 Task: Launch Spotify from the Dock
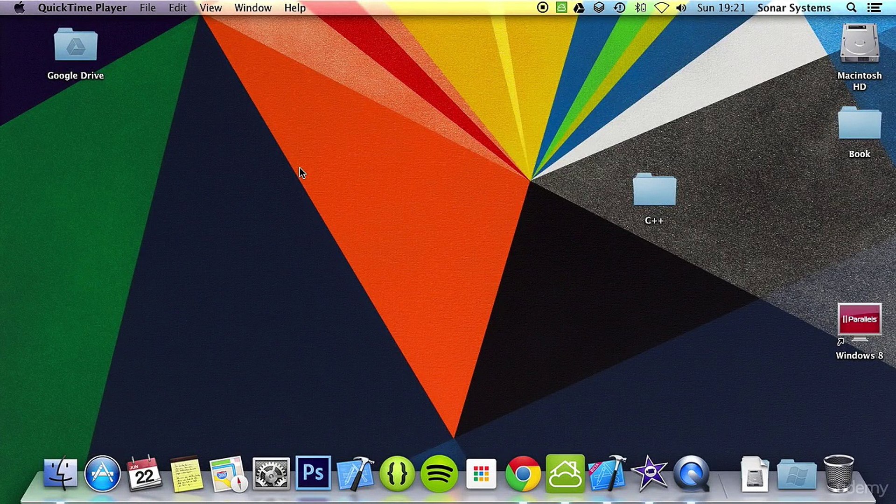point(439,474)
